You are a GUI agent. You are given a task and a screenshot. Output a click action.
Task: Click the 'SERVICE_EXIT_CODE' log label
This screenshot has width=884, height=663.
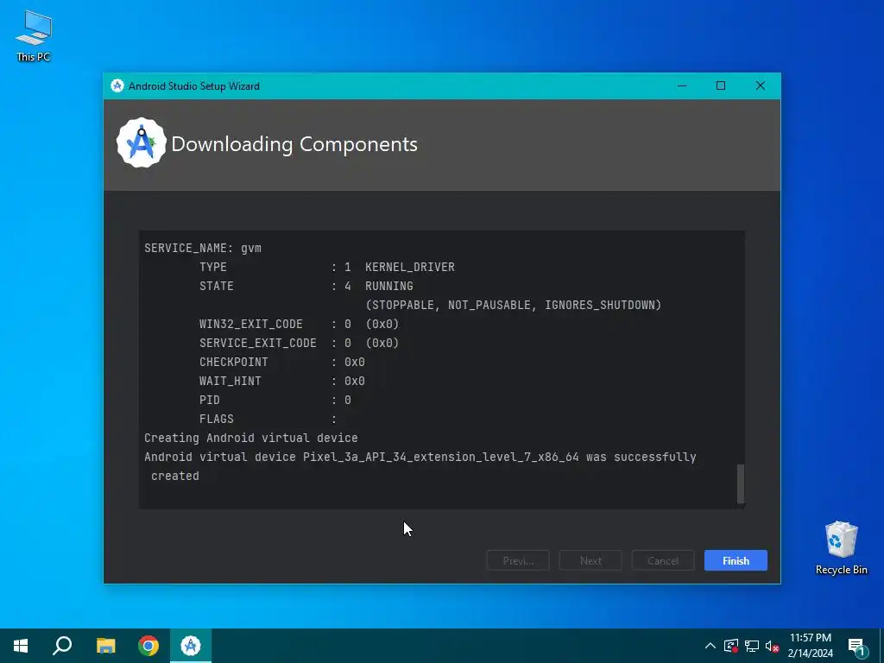[257, 343]
